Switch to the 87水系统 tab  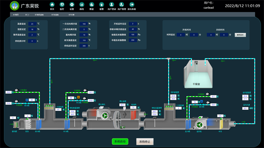[x=55, y=15]
